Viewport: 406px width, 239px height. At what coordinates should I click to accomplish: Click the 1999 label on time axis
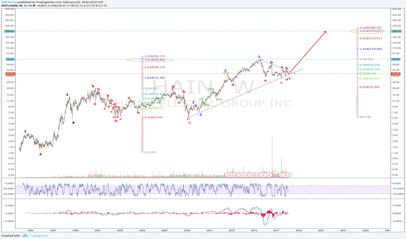75,230
